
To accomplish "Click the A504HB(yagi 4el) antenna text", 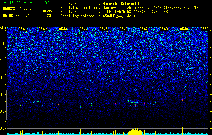I will [119, 16].
